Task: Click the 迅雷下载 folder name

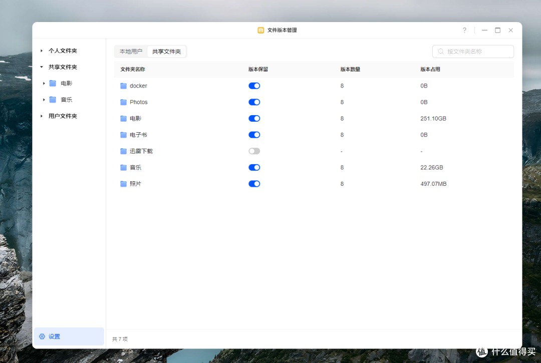Action: tap(141, 151)
